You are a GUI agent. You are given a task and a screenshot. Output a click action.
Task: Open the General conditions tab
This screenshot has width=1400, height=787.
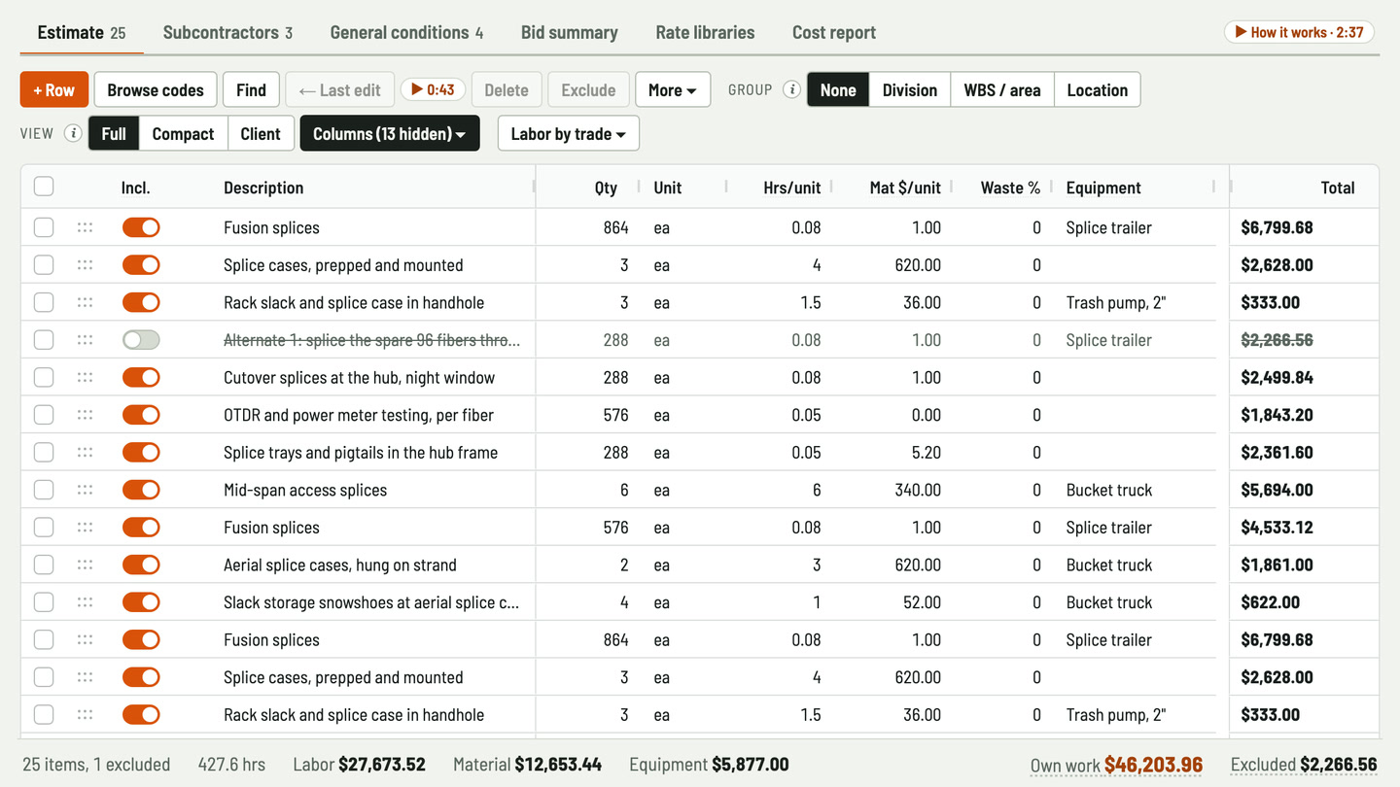[406, 32]
